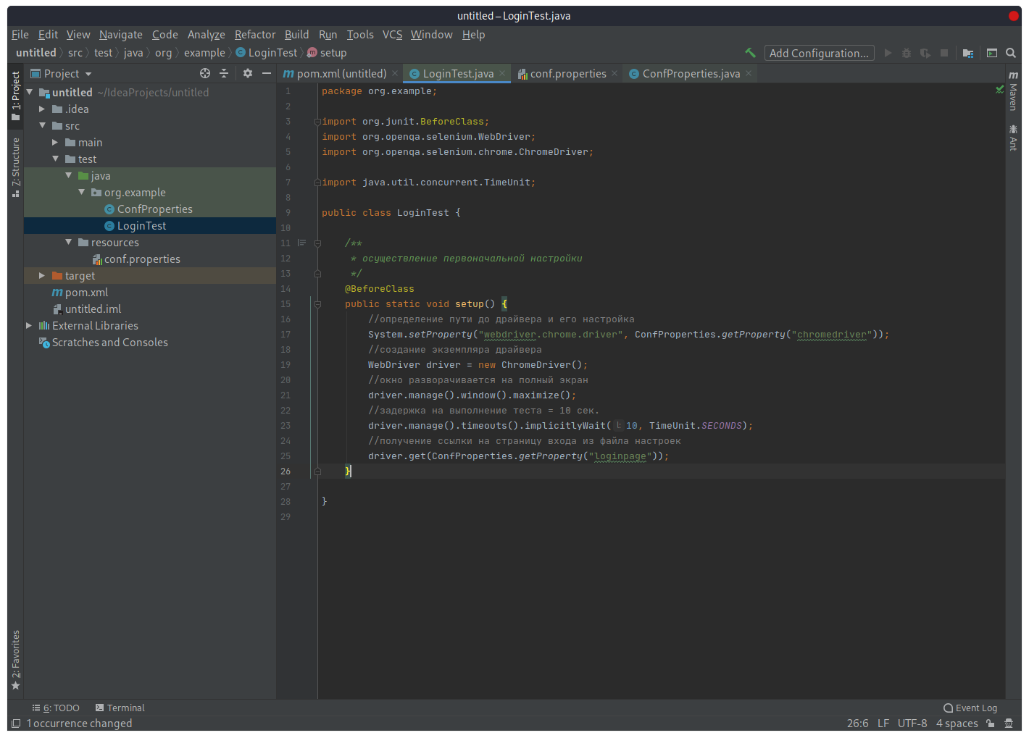The width and height of the screenshot is (1029, 738).
Task: Click the Select Opened File target icon
Action: 205,73
